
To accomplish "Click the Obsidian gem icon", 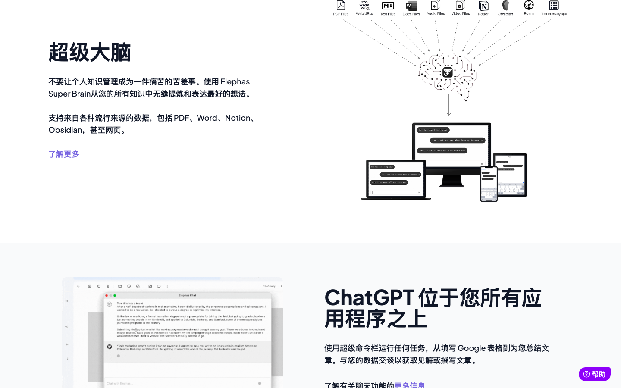I will coord(505,5).
